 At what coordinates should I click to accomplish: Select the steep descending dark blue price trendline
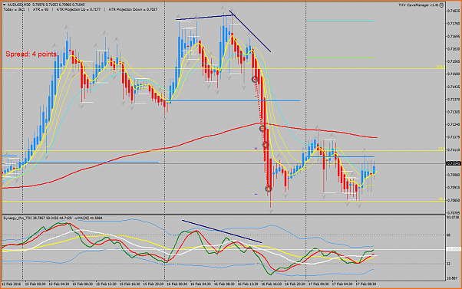point(250,31)
